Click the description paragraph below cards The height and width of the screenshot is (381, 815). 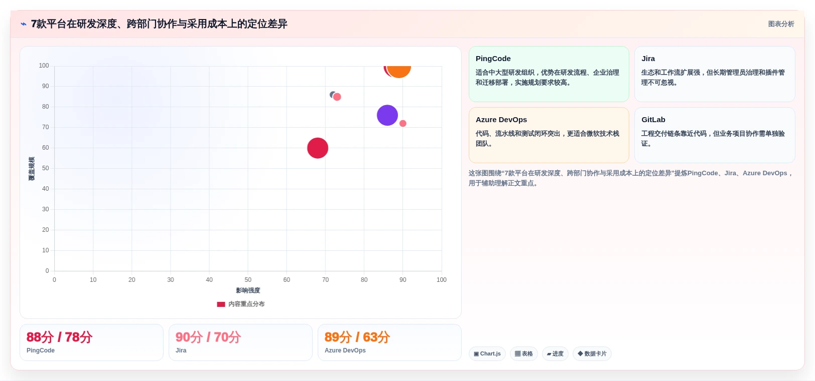pos(631,178)
